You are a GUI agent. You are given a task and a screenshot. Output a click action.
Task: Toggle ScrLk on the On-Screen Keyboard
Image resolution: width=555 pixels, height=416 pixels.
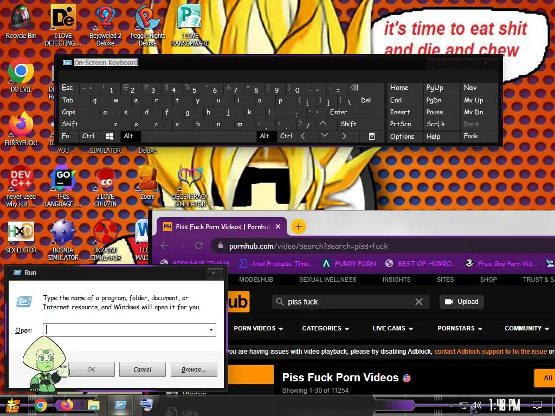442,124
